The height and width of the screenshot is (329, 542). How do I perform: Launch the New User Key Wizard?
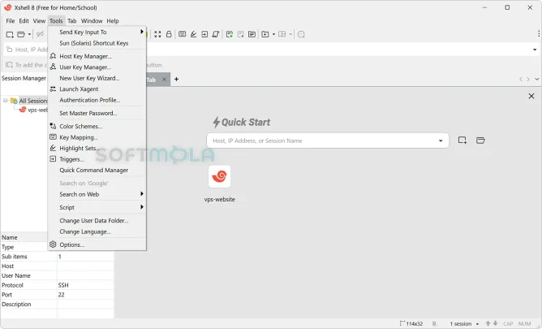pos(97,78)
